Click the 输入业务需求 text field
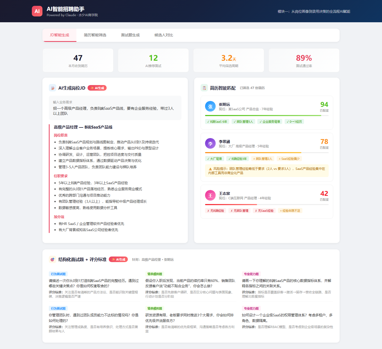 point(115,108)
